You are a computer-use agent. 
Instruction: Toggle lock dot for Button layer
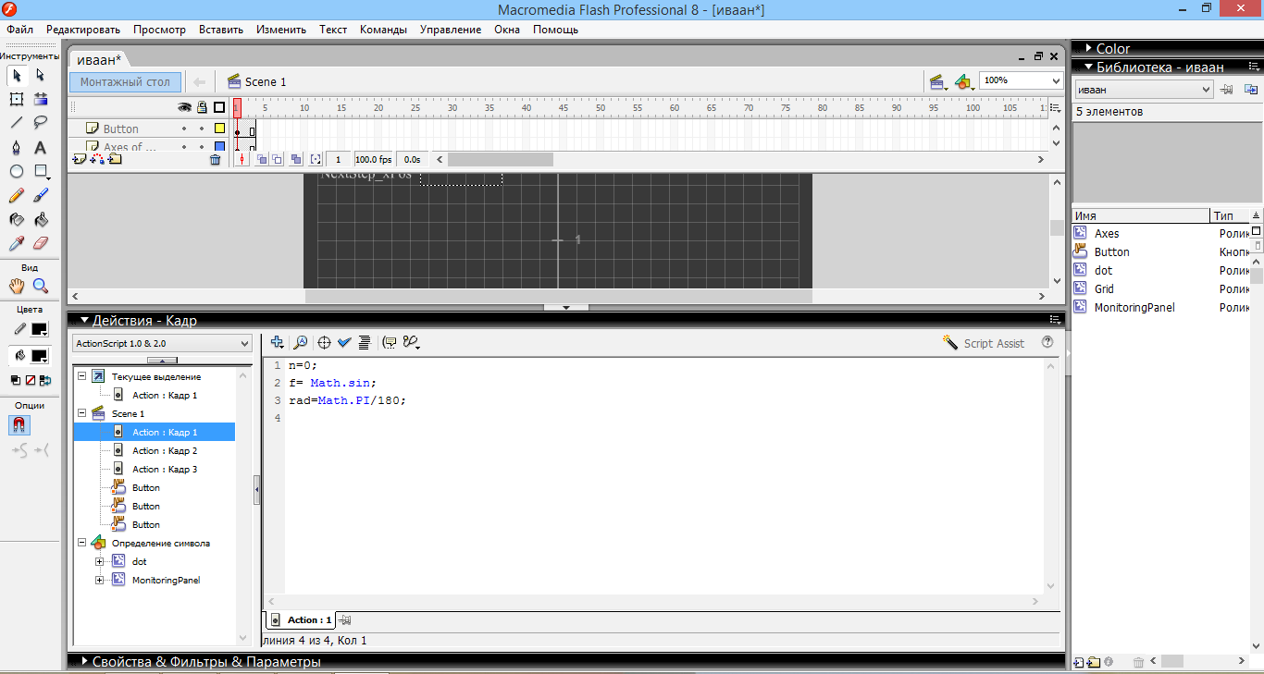point(202,129)
